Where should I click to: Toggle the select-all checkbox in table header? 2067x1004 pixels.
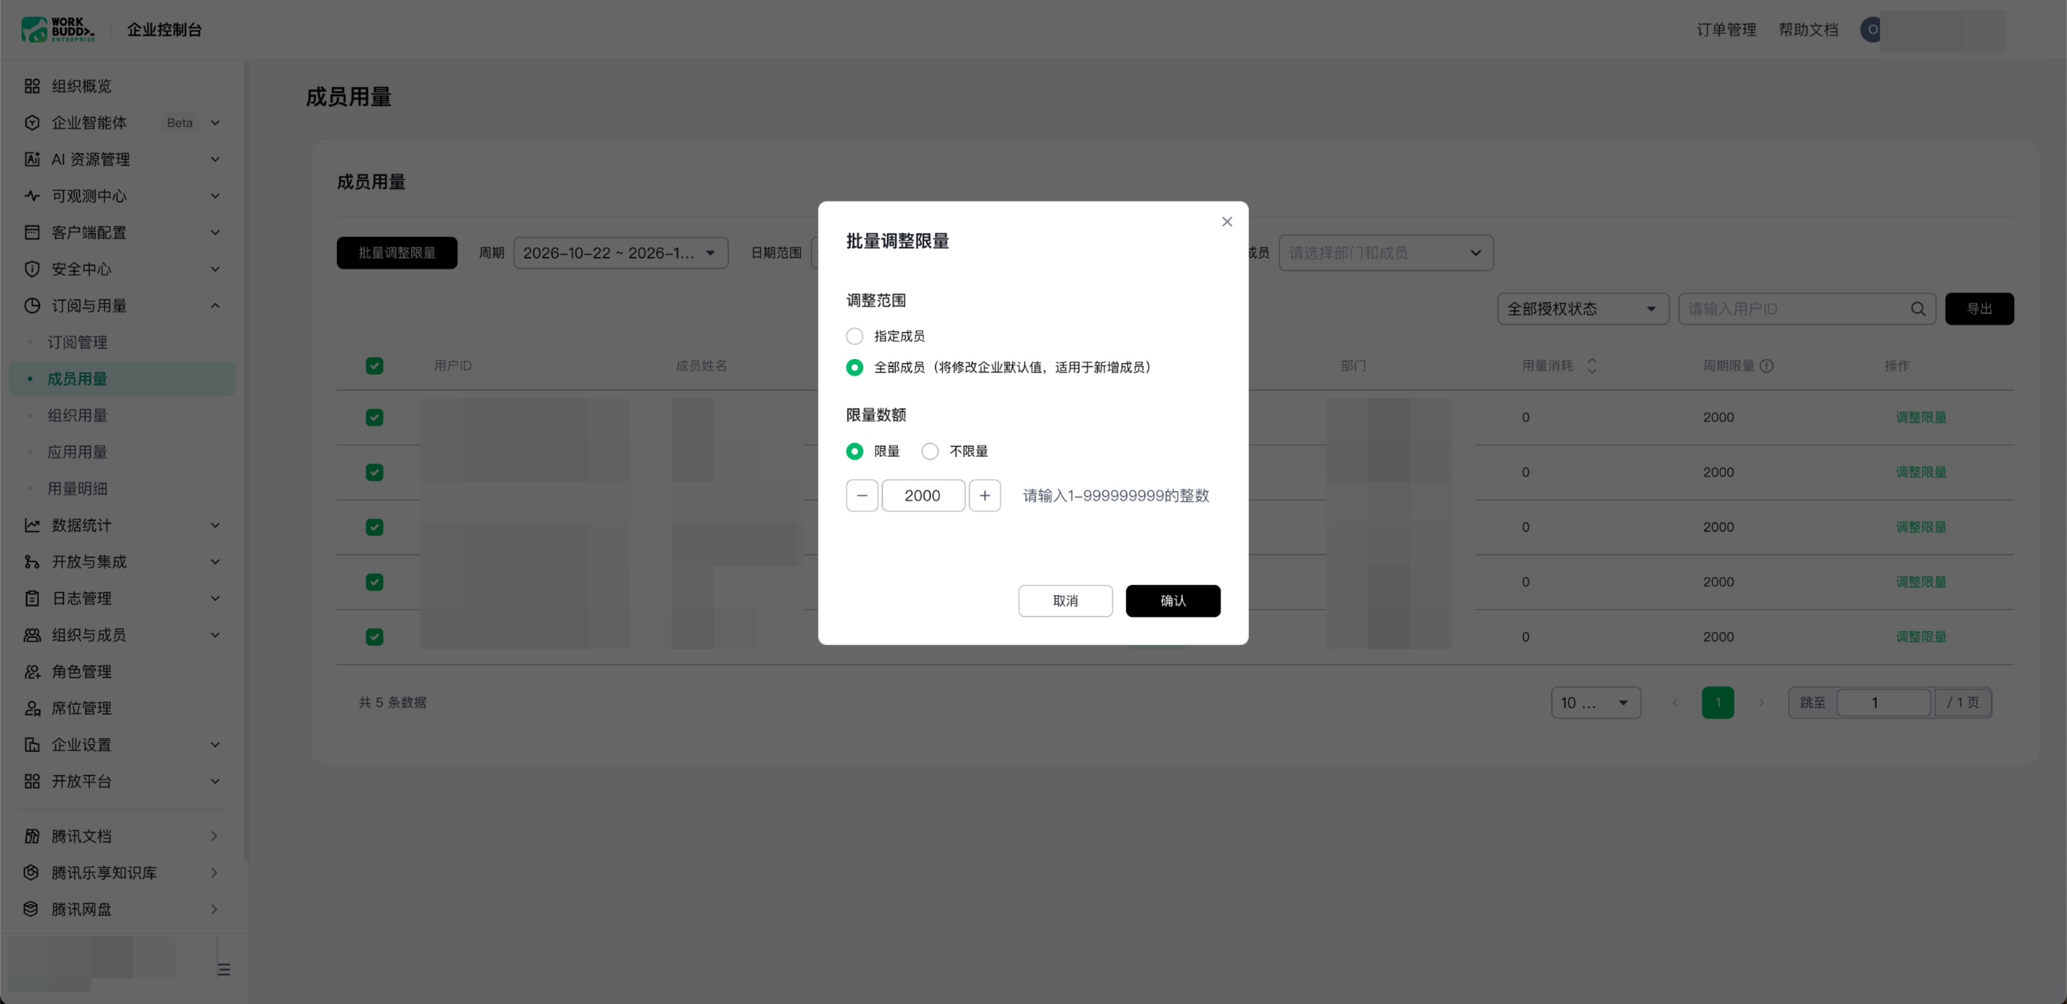pyautogui.click(x=374, y=366)
